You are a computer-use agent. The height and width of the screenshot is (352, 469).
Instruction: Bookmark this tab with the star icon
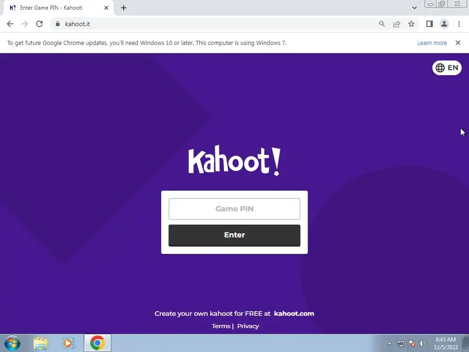click(x=411, y=24)
